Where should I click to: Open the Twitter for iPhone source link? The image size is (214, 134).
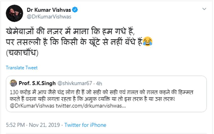[x=85, y=125]
